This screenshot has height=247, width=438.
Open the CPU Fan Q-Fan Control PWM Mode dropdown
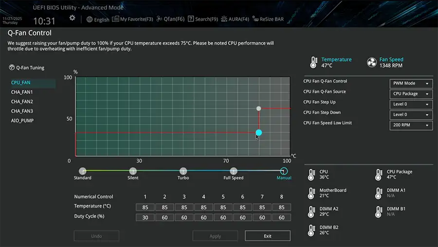coord(411,83)
